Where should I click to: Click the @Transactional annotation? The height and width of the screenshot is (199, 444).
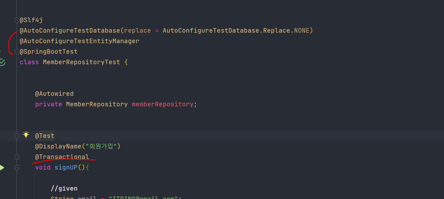62,157
